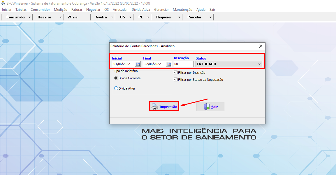Screen dimensions: 336x175
Task: Click the Sair door button
Action: [x=210, y=107]
